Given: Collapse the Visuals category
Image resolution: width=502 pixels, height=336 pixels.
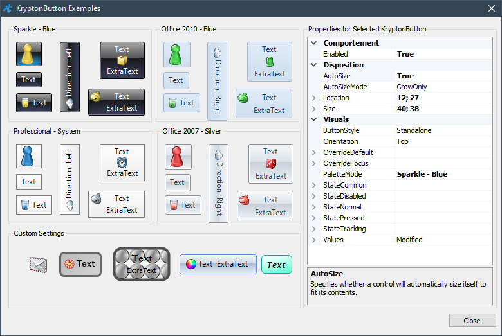Looking at the screenshot, I should pyautogui.click(x=314, y=119).
